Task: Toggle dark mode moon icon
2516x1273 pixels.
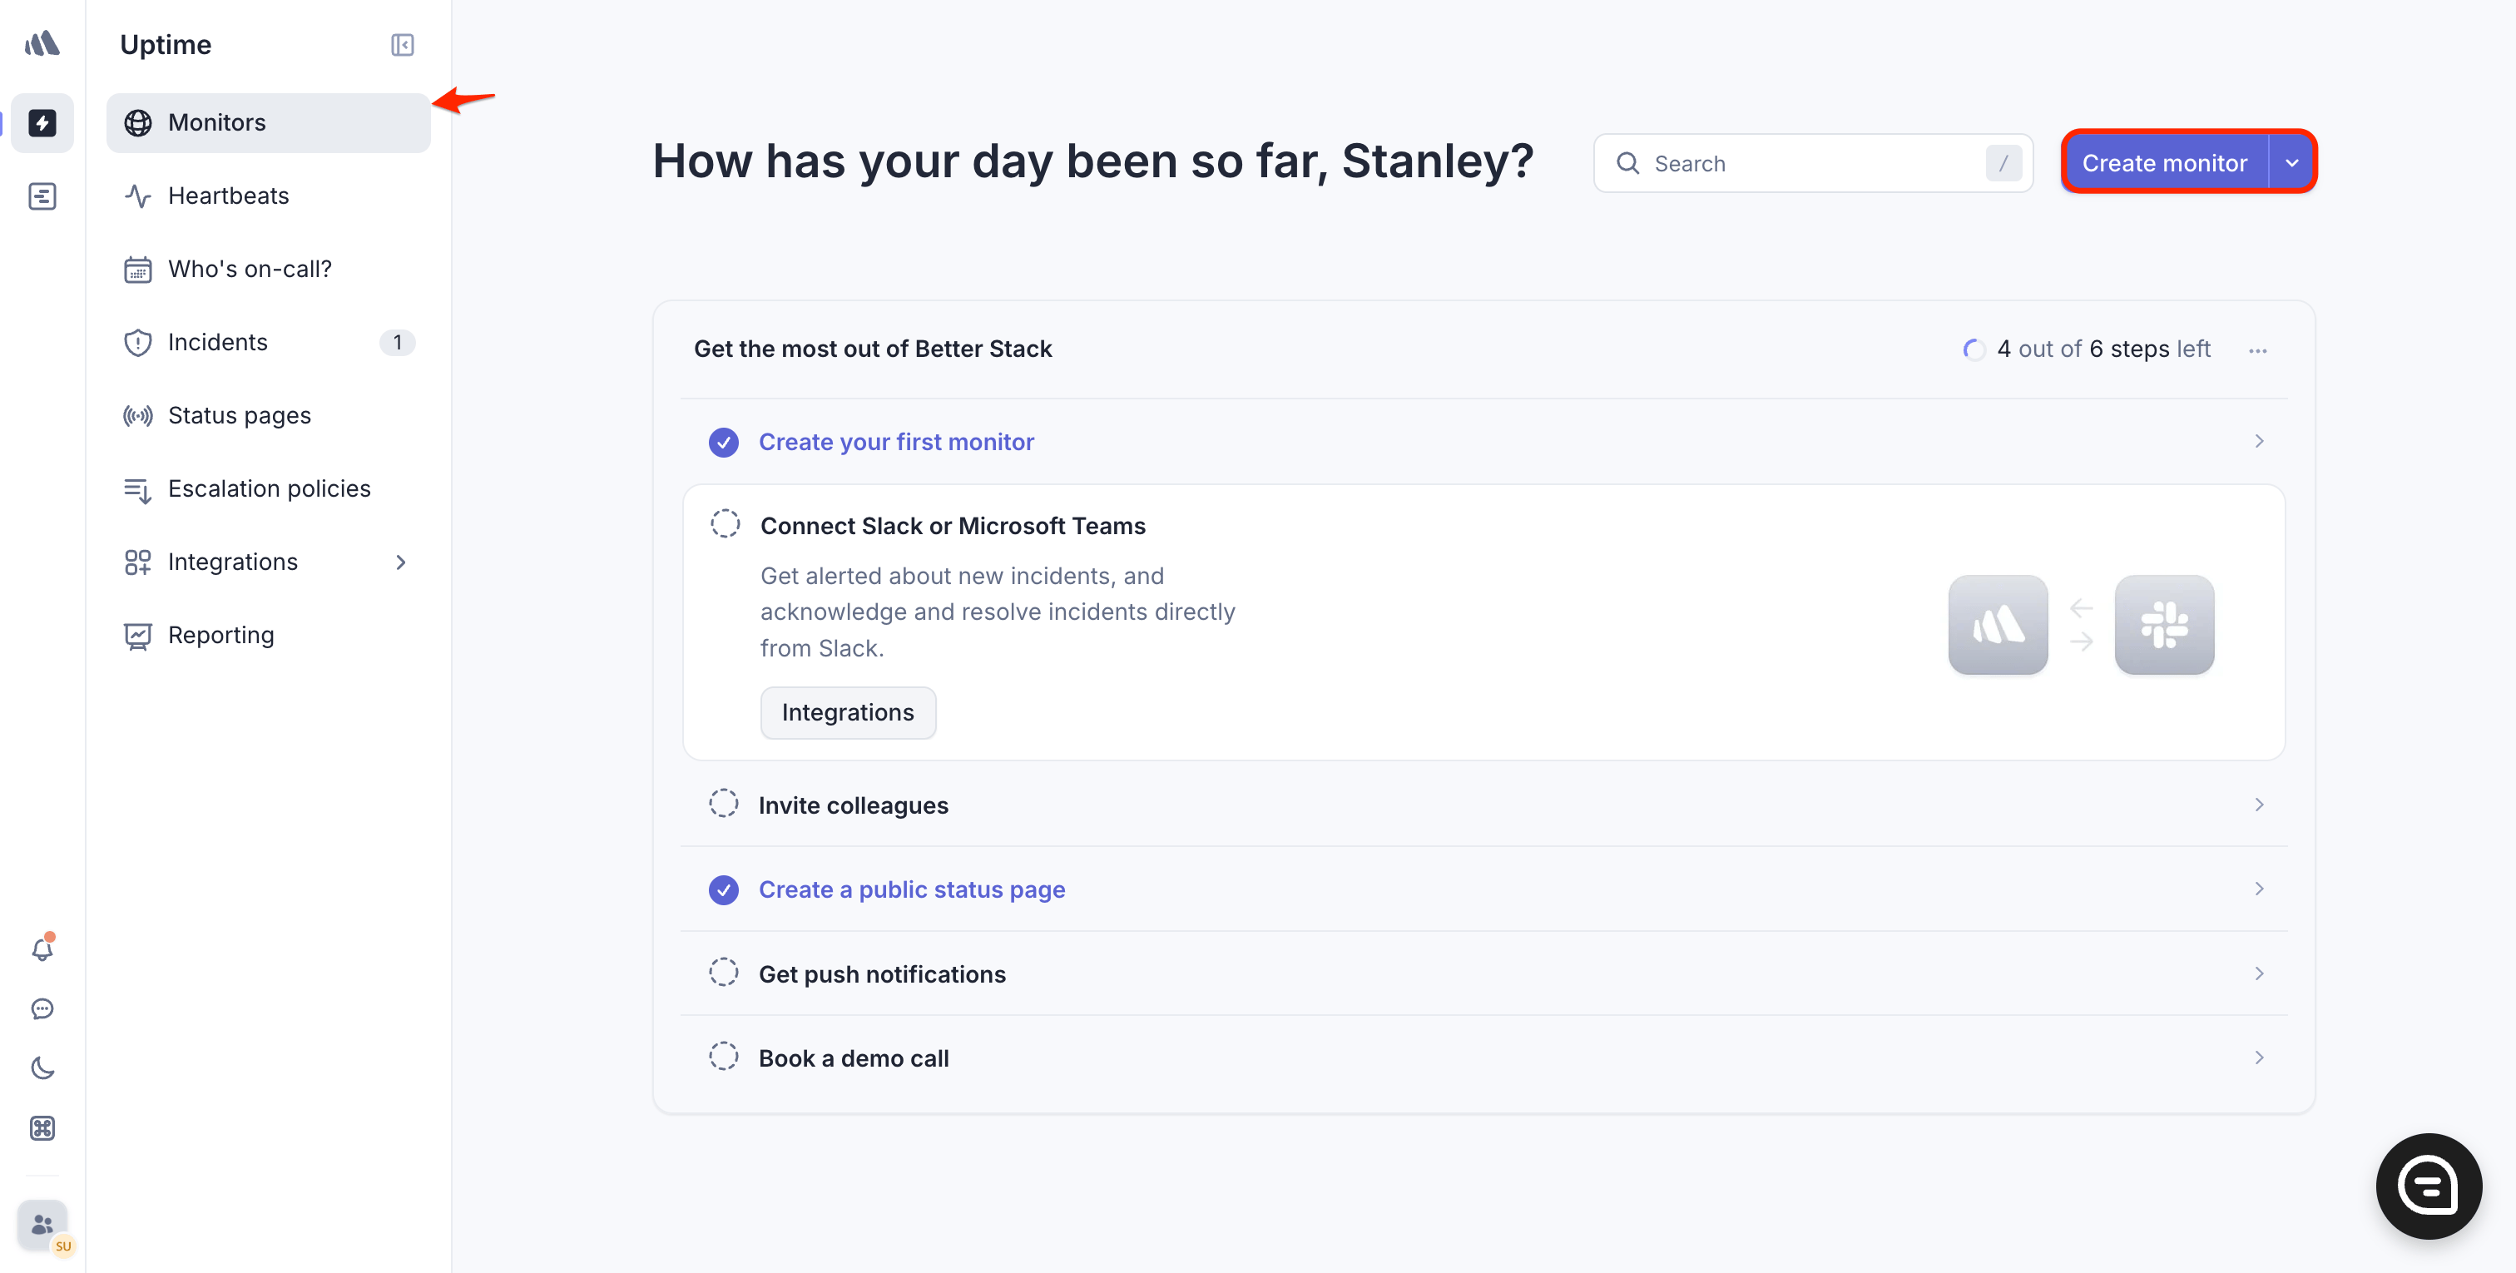Action: tap(42, 1067)
